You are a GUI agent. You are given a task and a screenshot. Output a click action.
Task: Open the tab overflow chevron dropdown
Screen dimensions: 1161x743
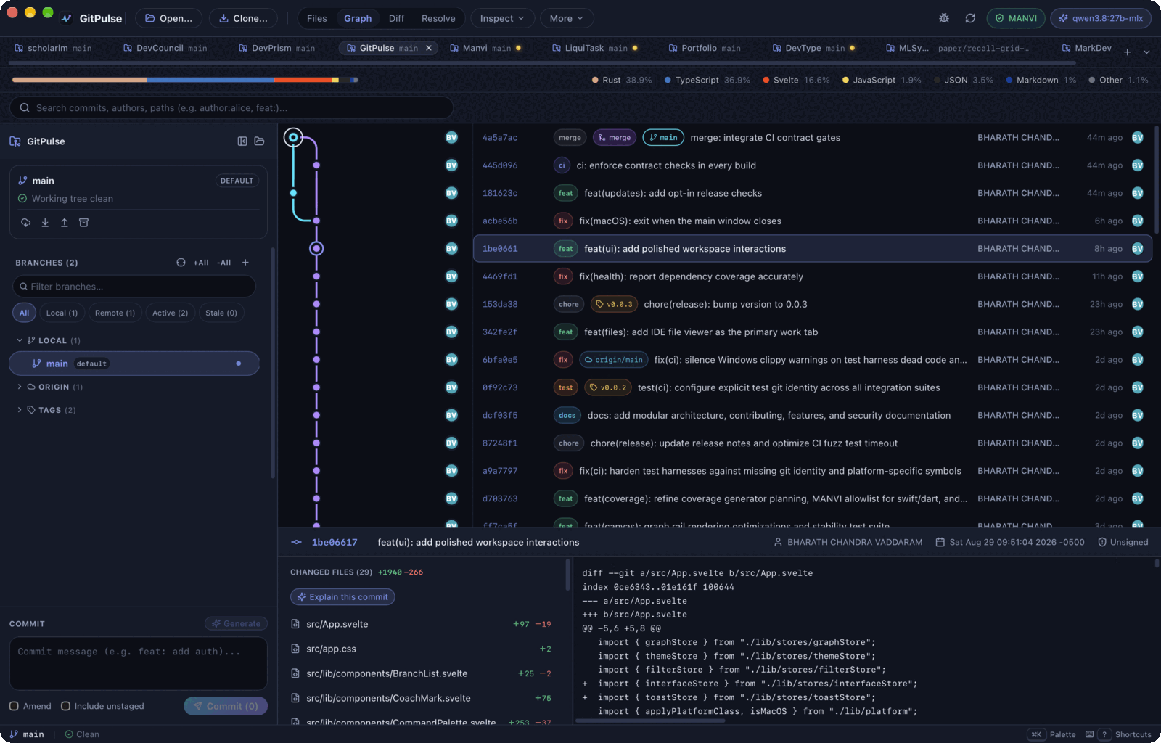pos(1146,52)
